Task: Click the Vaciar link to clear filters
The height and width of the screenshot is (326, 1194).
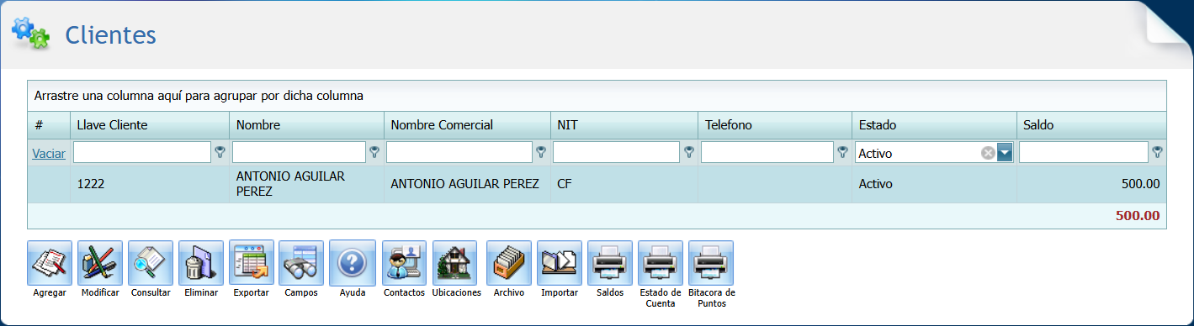Action: point(49,153)
